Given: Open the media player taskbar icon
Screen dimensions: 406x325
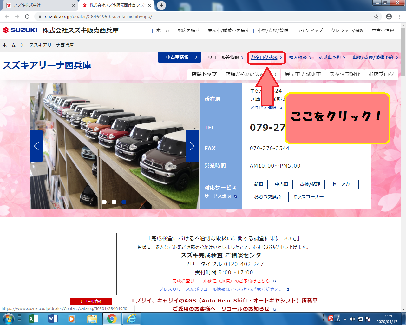Looking at the screenshot, I should pos(72,319).
